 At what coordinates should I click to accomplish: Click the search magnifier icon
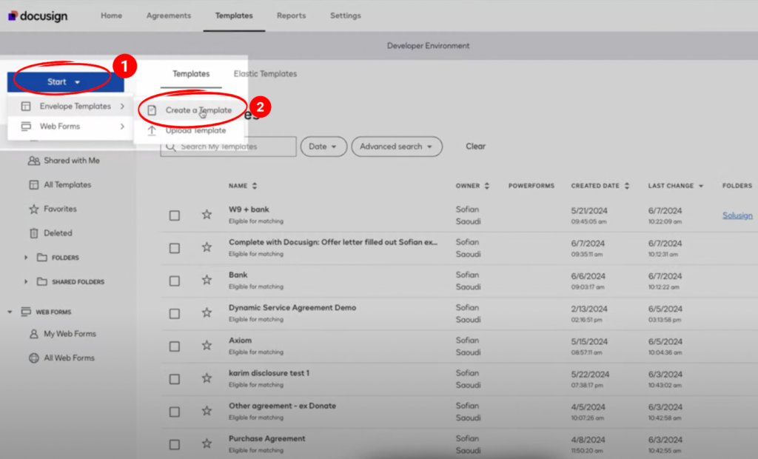[x=171, y=147]
